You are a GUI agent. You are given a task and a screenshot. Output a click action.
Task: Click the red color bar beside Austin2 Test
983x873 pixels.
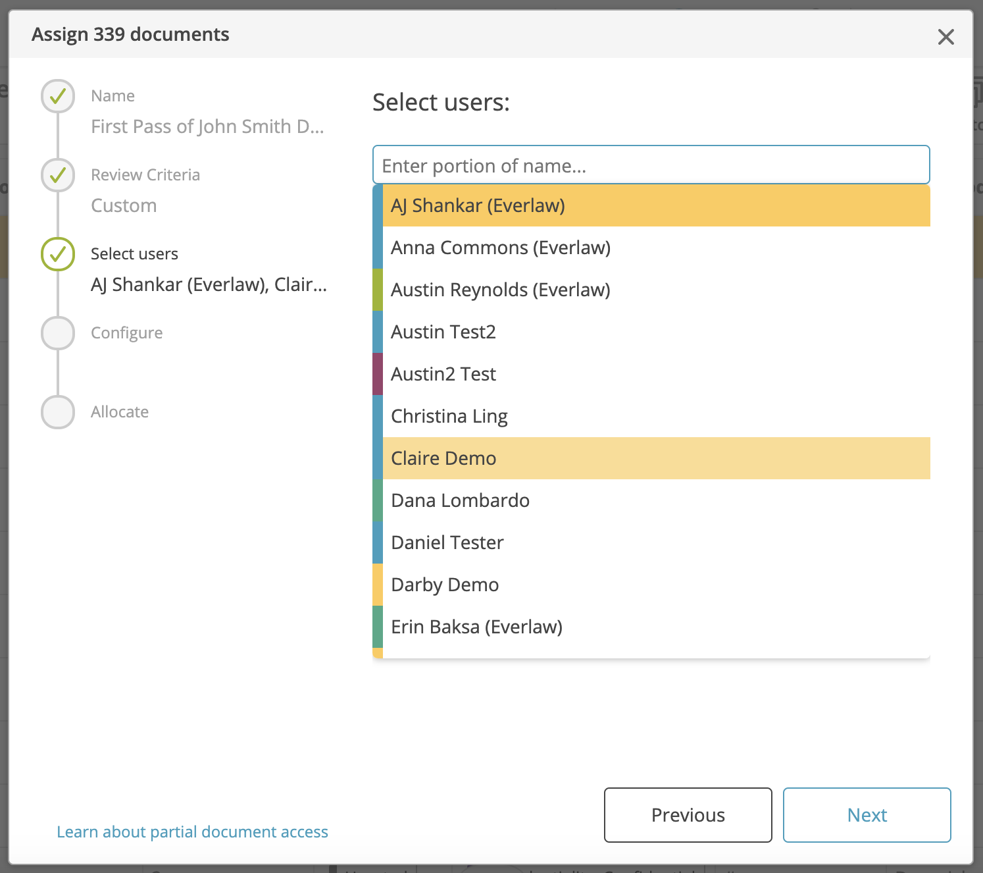coord(377,373)
